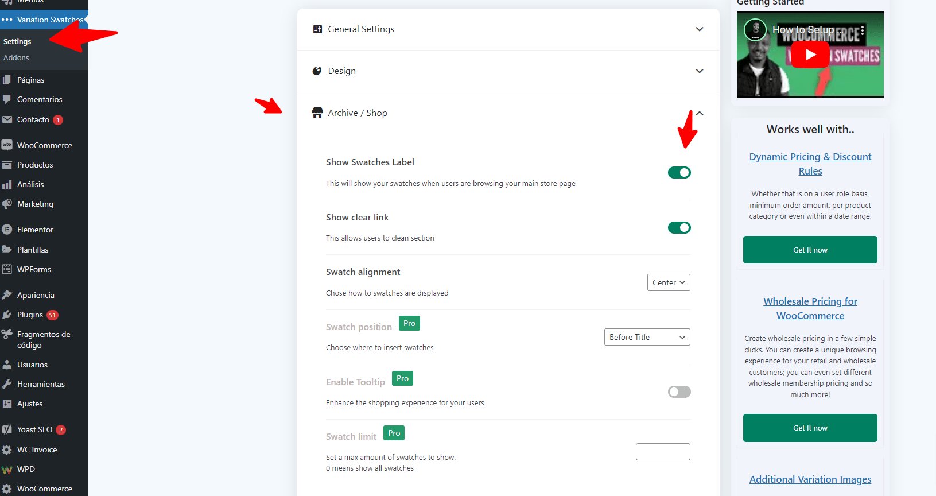Get Dynamic Pricing with Get It now

tap(810, 250)
